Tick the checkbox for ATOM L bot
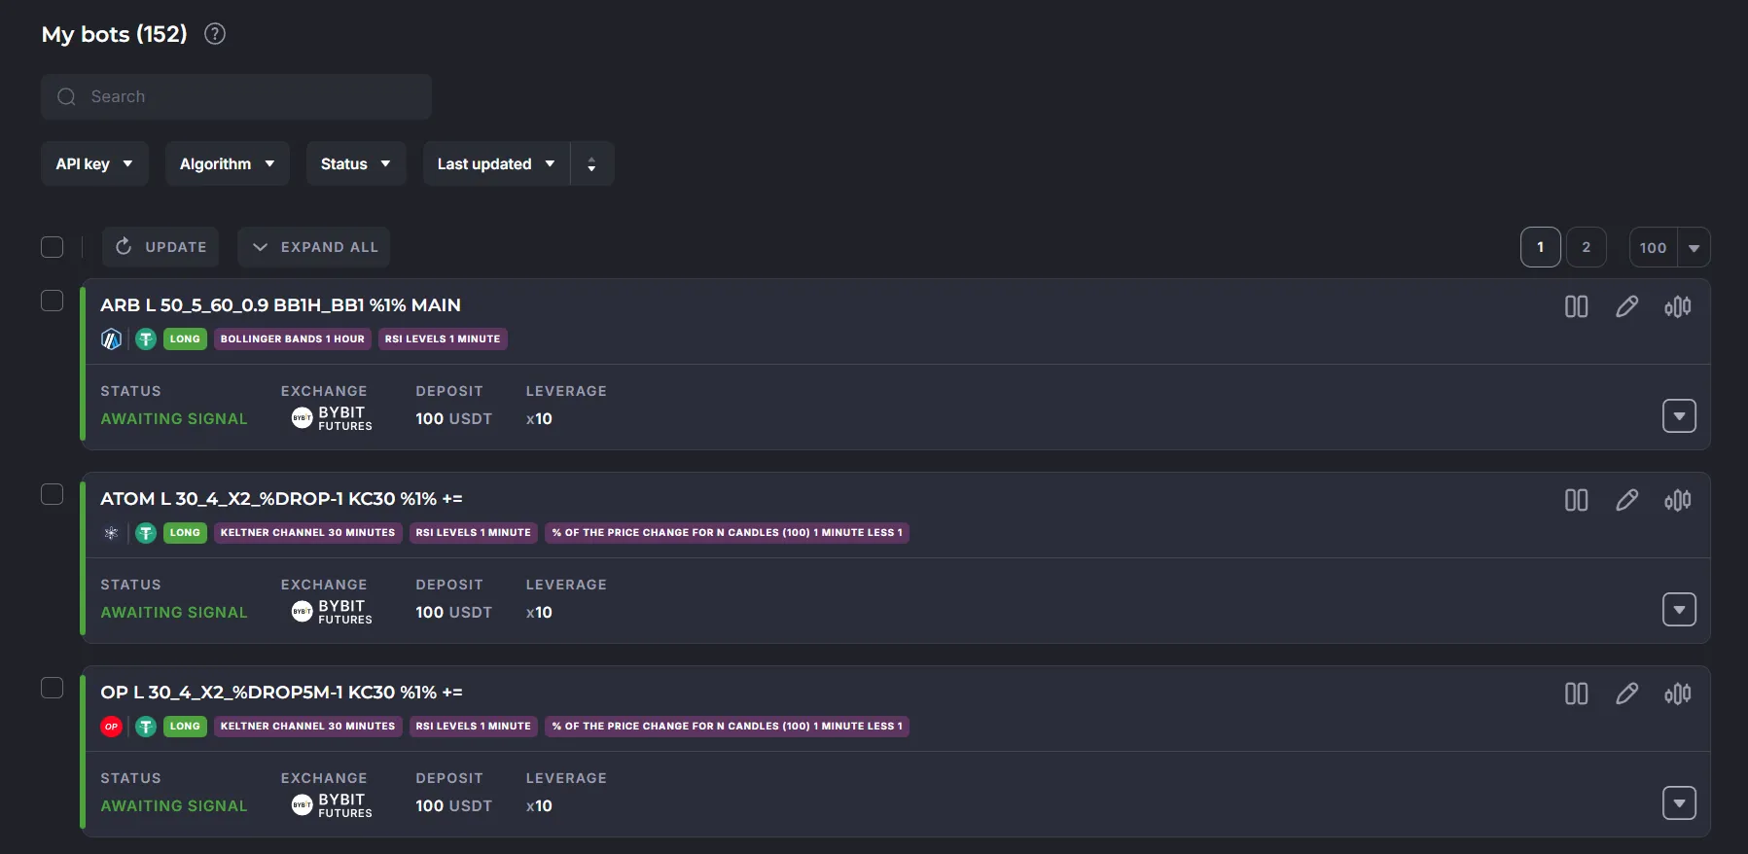Screen dimensions: 1748x854 pos(53,494)
